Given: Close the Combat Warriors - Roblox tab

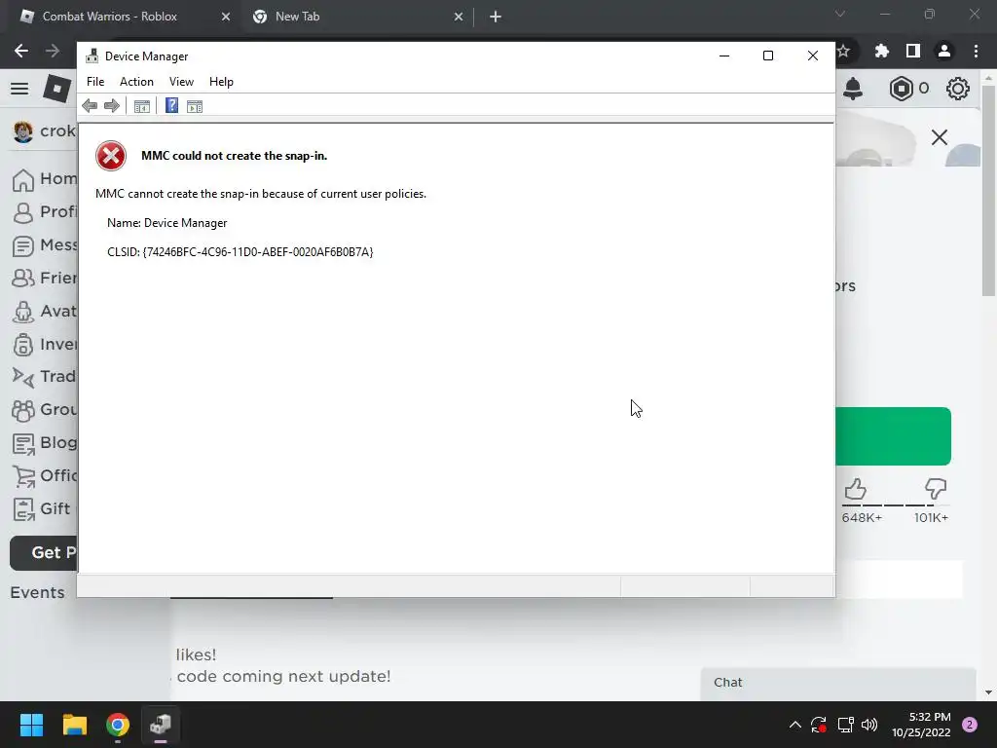Looking at the screenshot, I should (225, 17).
